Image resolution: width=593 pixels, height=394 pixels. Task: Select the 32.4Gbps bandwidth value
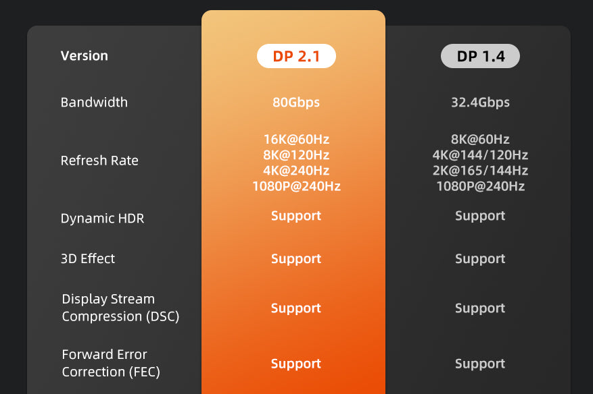480,103
